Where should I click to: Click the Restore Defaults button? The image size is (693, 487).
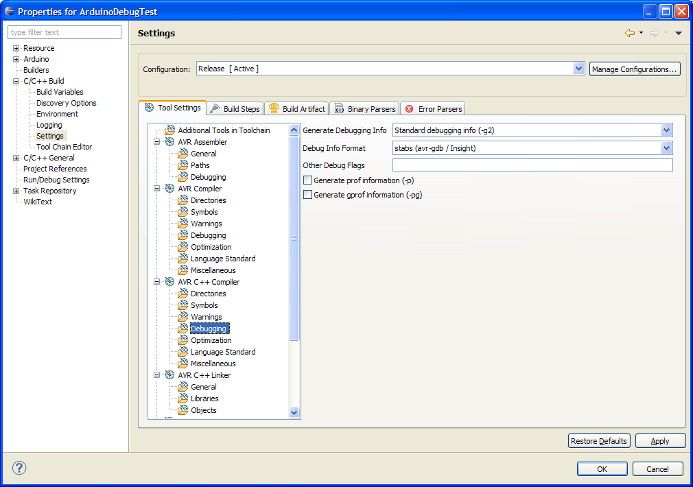598,441
